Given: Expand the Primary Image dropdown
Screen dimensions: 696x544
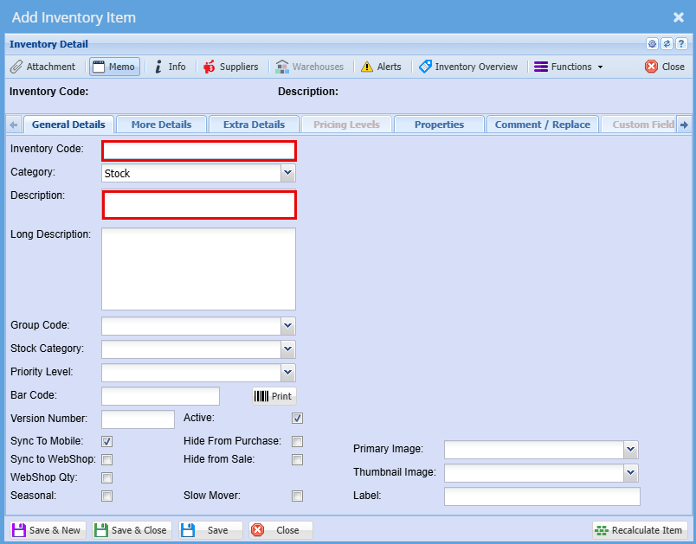Looking at the screenshot, I should (x=631, y=449).
